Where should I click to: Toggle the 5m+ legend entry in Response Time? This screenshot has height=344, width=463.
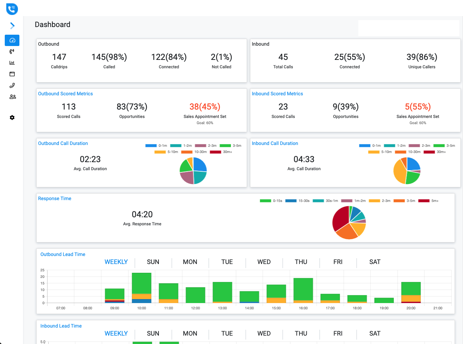tap(428, 201)
